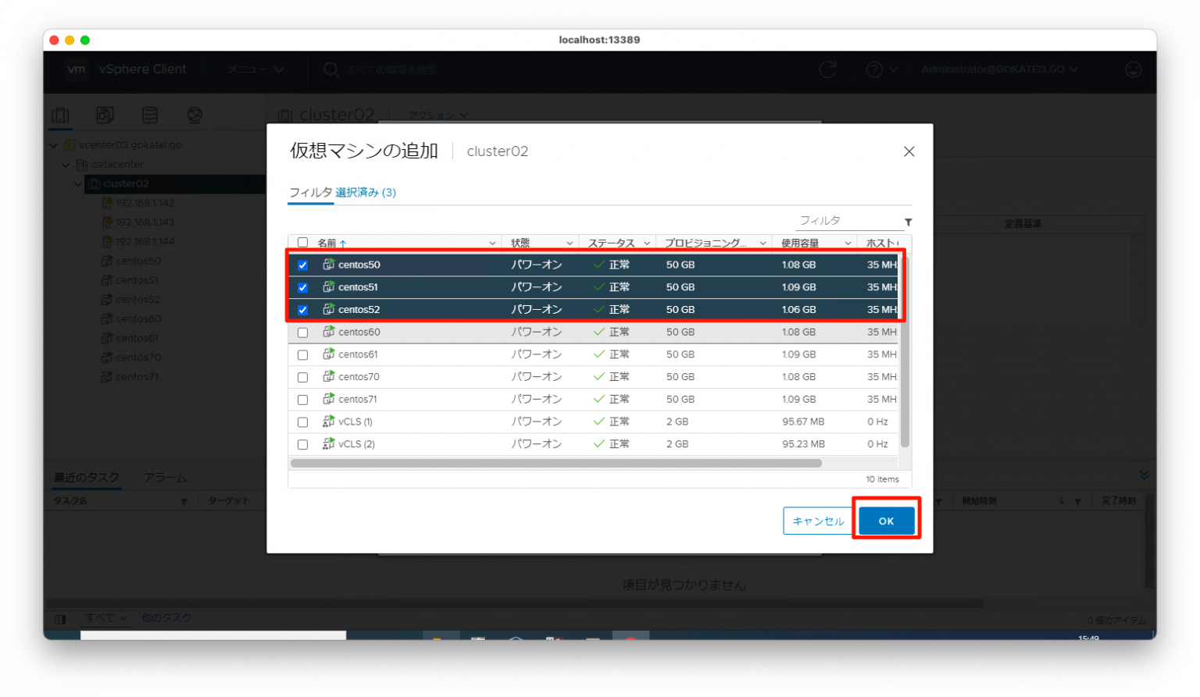Open the Hosts and Clusters inventory icon
1200x697 pixels.
60,114
